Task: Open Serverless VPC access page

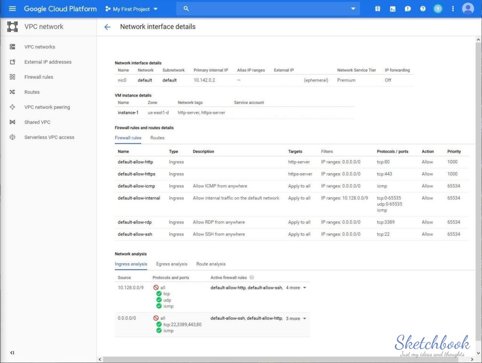Action: [49, 137]
